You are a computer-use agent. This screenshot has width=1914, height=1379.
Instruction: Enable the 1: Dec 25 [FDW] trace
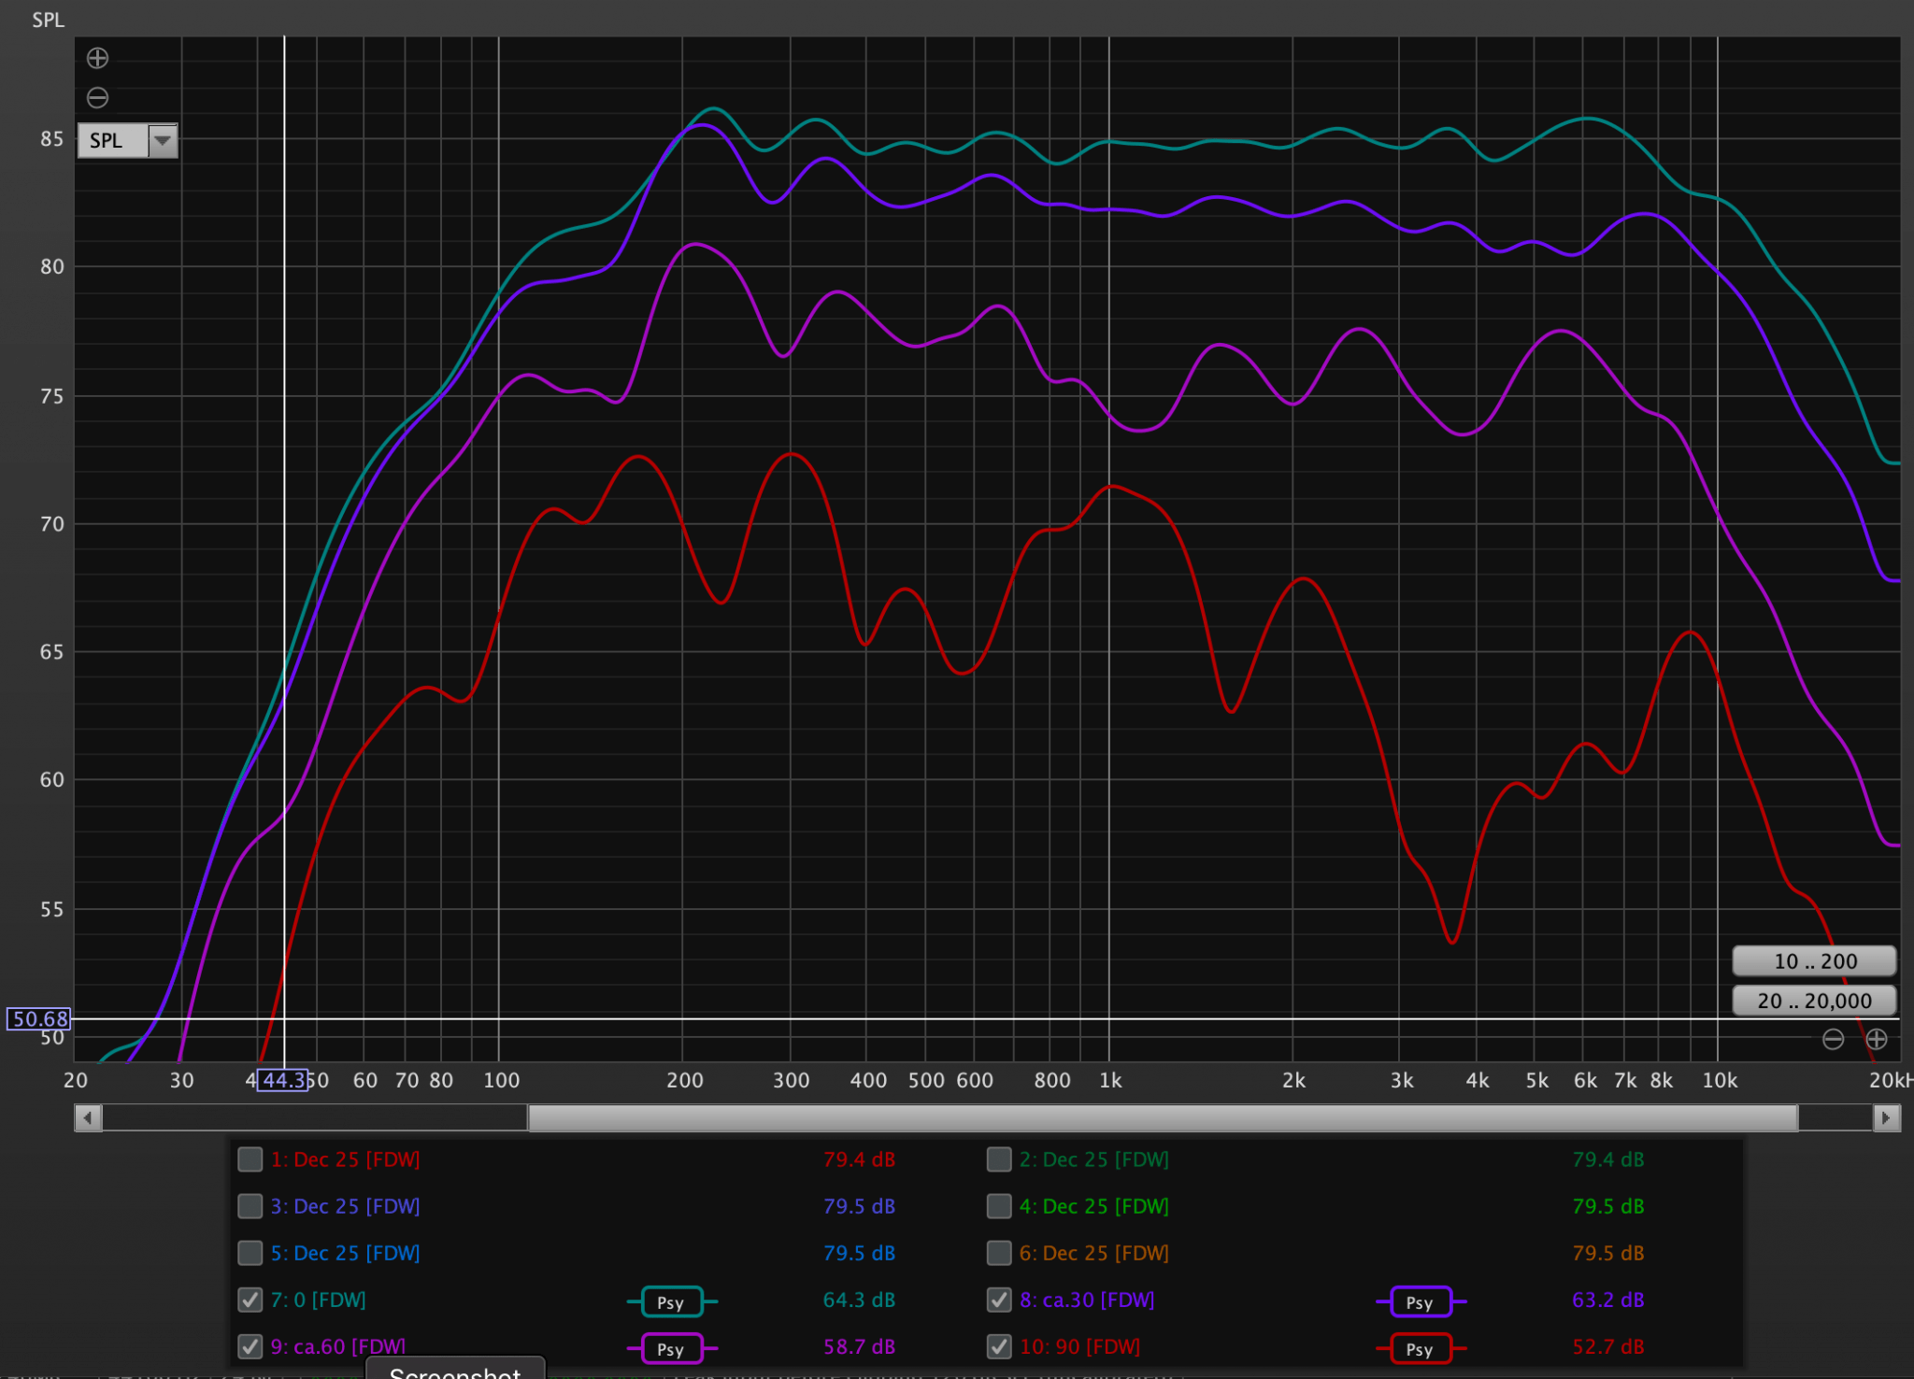[x=250, y=1159]
